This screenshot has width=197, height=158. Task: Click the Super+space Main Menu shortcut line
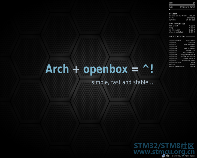tap(182, 40)
